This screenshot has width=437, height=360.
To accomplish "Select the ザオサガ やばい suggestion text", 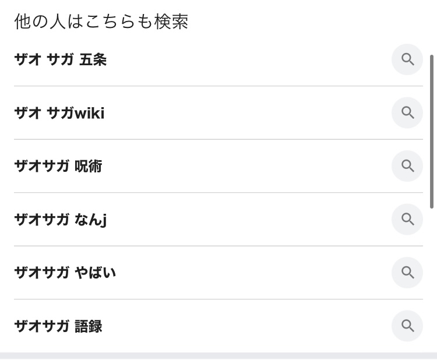I will click(x=65, y=273).
